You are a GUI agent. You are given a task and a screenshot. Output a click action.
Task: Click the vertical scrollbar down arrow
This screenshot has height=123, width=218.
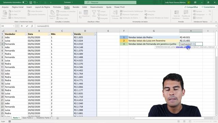click(217, 115)
